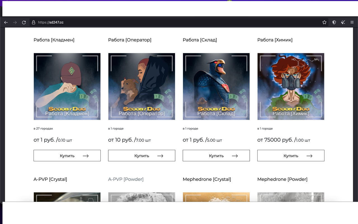Open site info via the padlock icon
The width and height of the screenshot is (358, 224).
tap(34, 22)
